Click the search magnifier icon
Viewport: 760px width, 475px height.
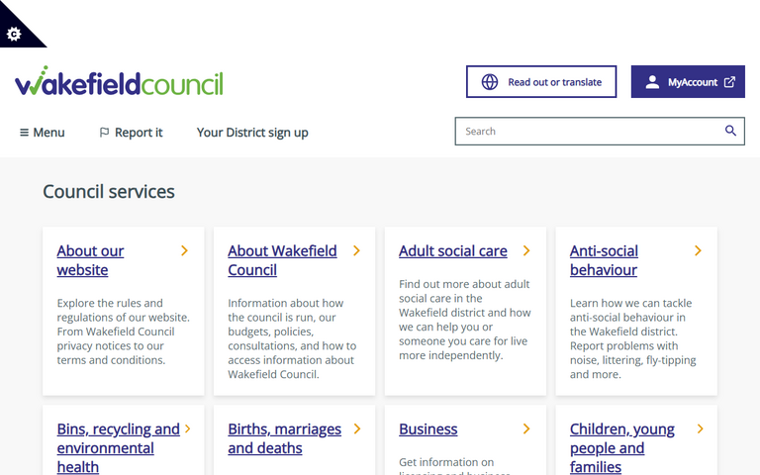pyautogui.click(x=730, y=131)
